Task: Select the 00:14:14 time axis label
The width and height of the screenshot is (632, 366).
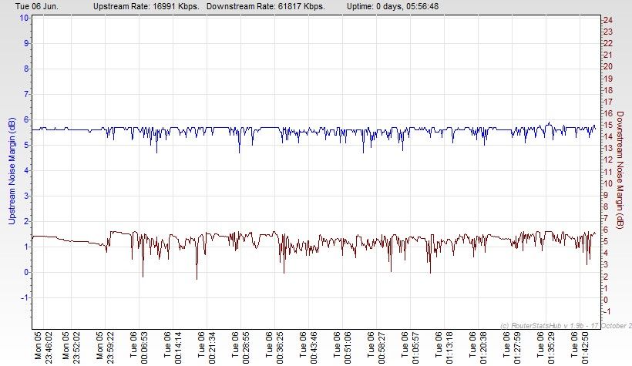Action: pos(178,346)
